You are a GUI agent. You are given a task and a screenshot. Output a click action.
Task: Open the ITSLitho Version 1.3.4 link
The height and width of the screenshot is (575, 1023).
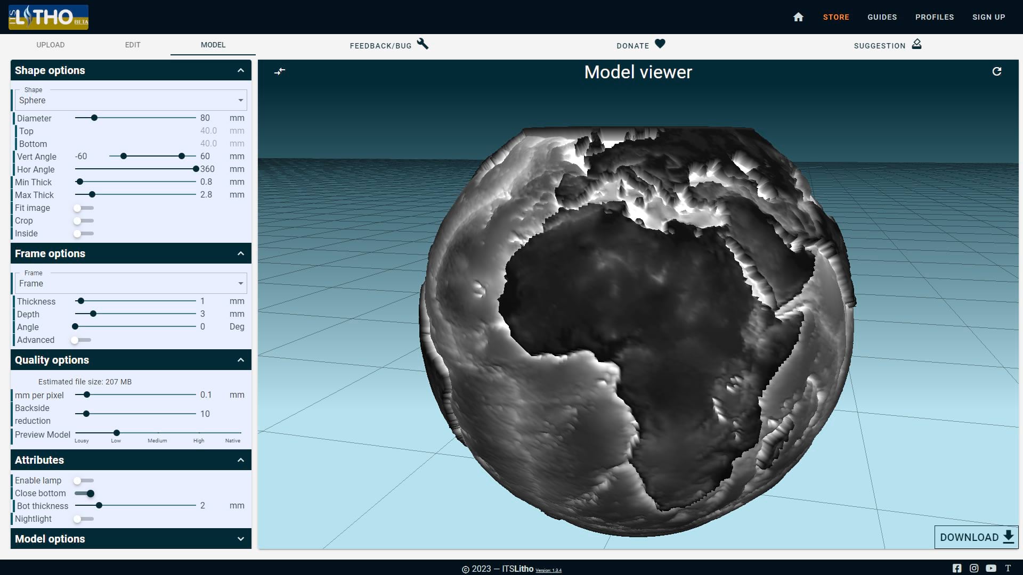[x=549, y=570]
